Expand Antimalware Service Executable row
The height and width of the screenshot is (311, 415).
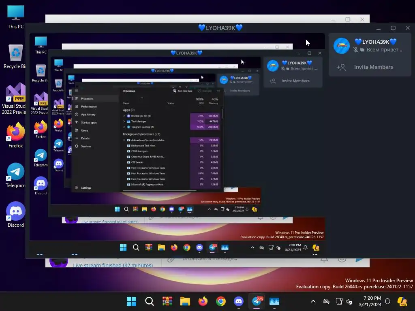coord(124,140)
